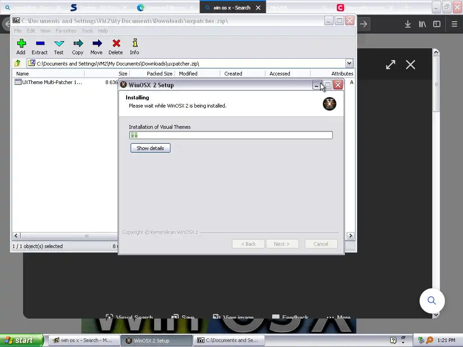
Task: Click the disabled Back button
Action: point(248,244)
